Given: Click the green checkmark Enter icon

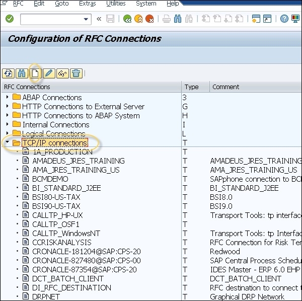Looking at the screenshot, I should (10, 19).
